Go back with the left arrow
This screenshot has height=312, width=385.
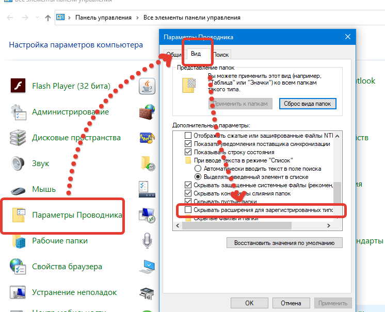coord(10,18)
